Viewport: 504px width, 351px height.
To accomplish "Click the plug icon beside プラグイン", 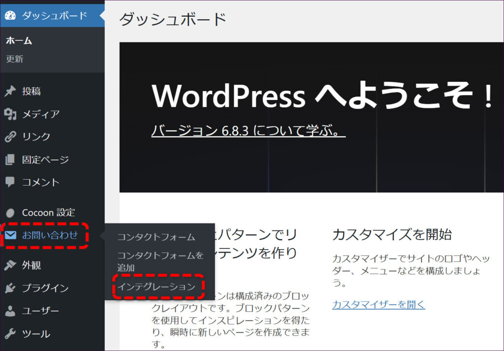I will tap(10, 288).
